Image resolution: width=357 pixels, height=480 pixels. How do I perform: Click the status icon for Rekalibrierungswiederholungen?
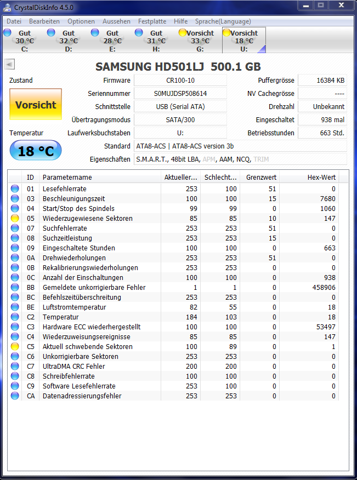[x=15, y=267]
